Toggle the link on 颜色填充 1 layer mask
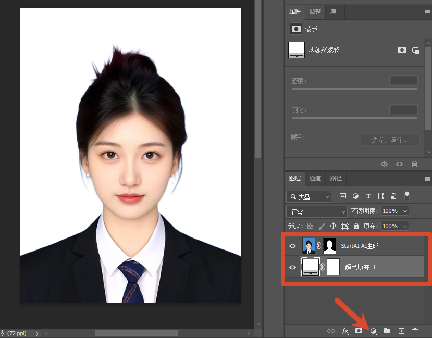 (x=323, y=267)
